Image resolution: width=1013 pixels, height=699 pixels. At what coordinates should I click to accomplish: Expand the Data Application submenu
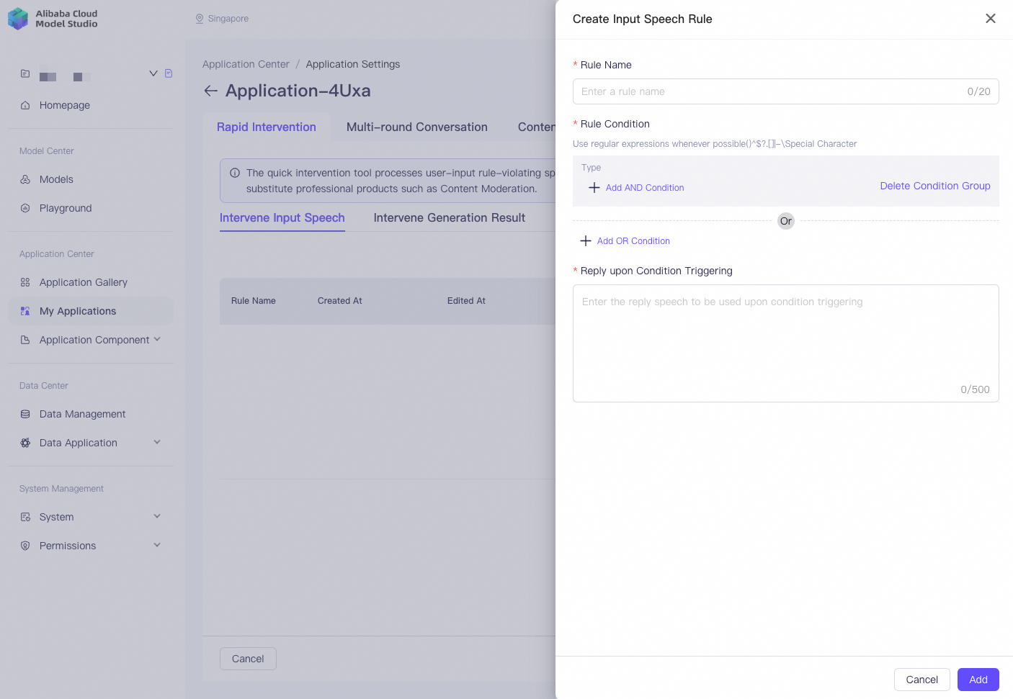(x=157, y=442)
